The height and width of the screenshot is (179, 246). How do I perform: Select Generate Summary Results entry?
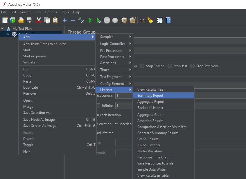point(164,133)
